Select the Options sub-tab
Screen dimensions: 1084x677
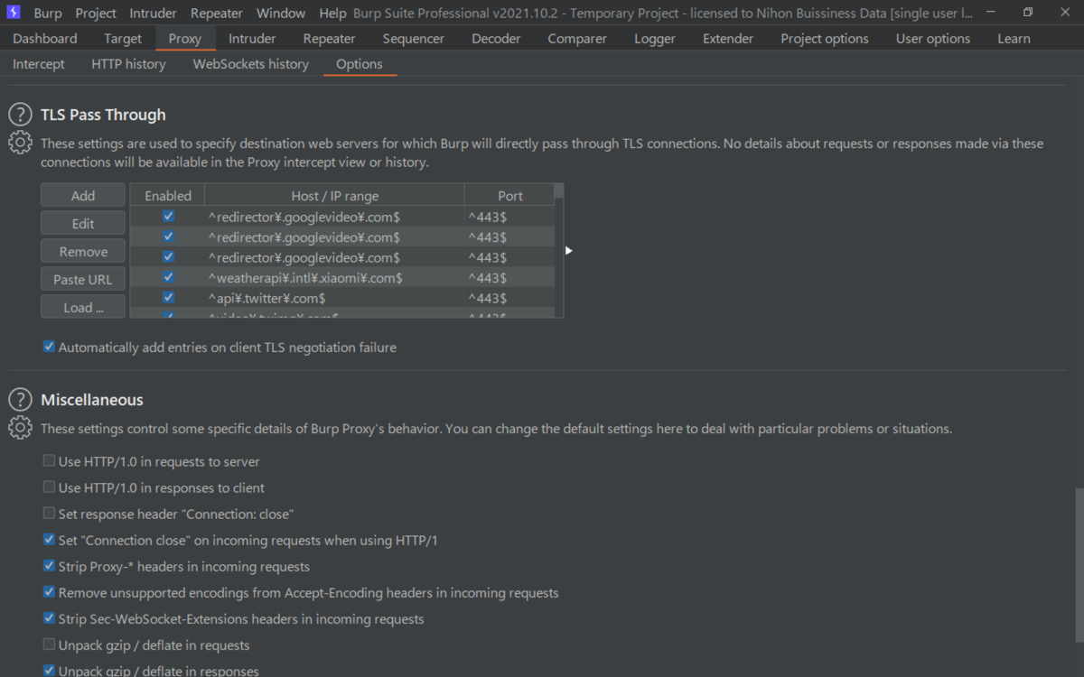[360, 64]
